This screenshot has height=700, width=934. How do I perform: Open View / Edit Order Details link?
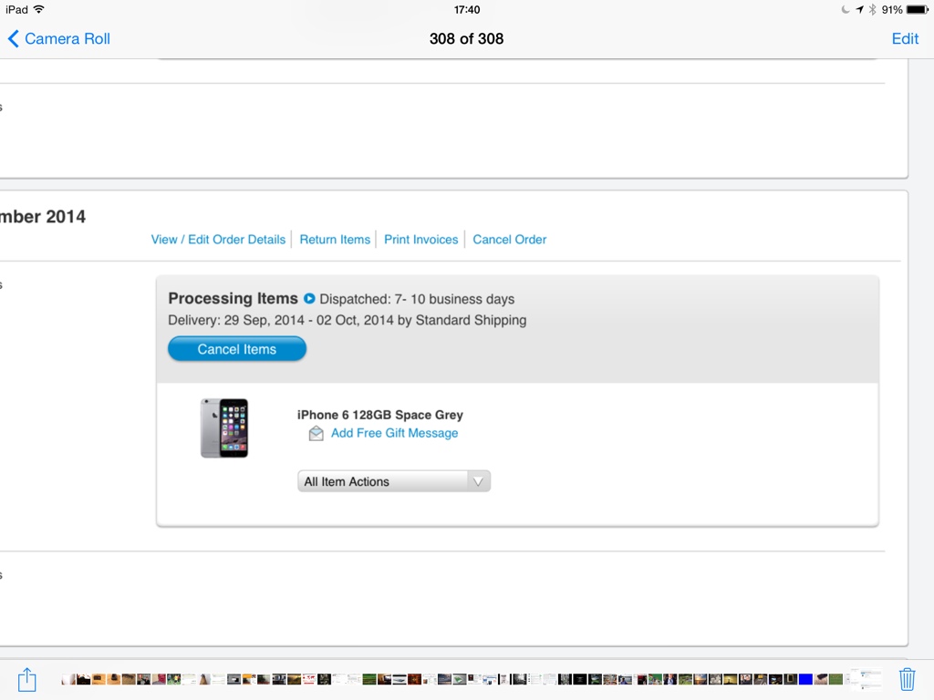tap(219, 240)
